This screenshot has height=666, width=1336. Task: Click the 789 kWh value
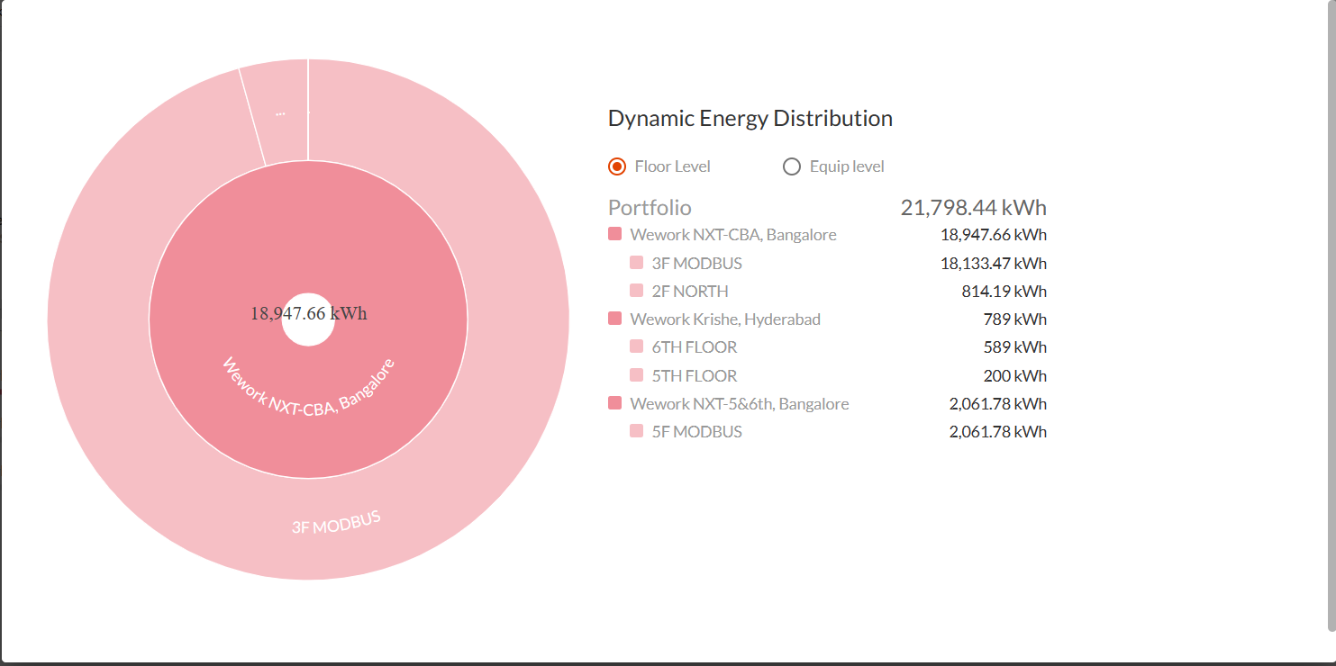pos(1015,319)
